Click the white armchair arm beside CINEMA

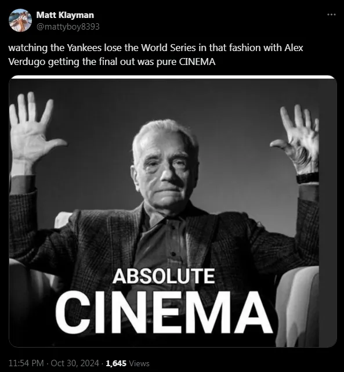coord(298,306)
